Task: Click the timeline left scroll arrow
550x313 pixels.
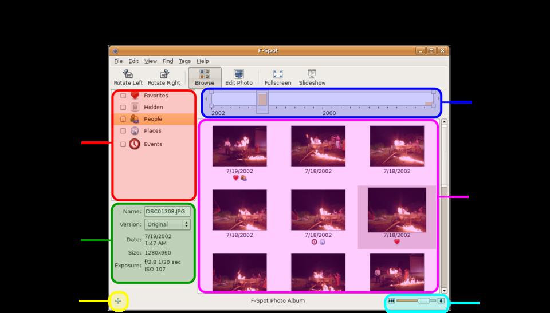Action: (x=206, y=99)
